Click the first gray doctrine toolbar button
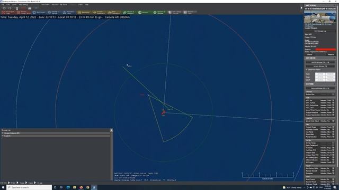 click(x=175, y=13)
